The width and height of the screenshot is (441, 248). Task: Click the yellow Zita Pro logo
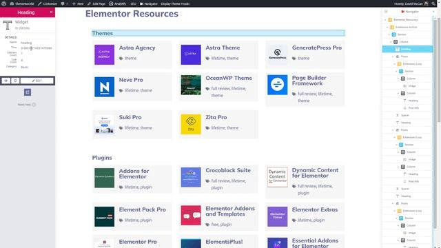[191, 124]
